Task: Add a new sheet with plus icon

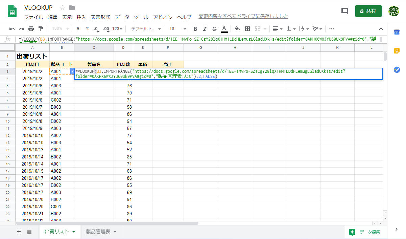Action: (x=19, y=232)
